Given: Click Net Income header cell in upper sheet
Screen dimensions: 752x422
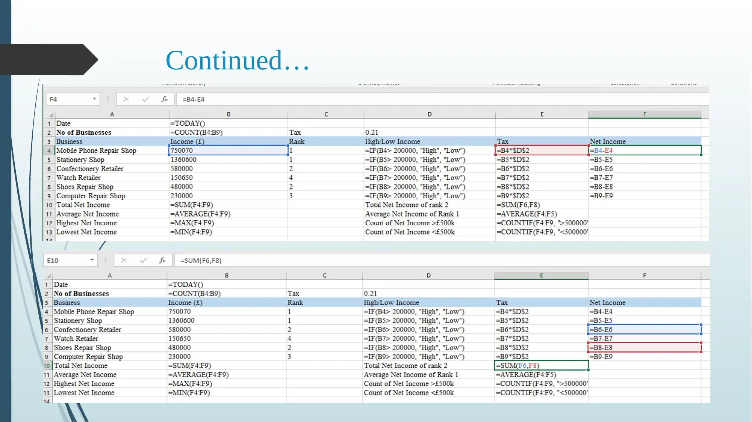Looking at the screenshot, I should point(645,141).
